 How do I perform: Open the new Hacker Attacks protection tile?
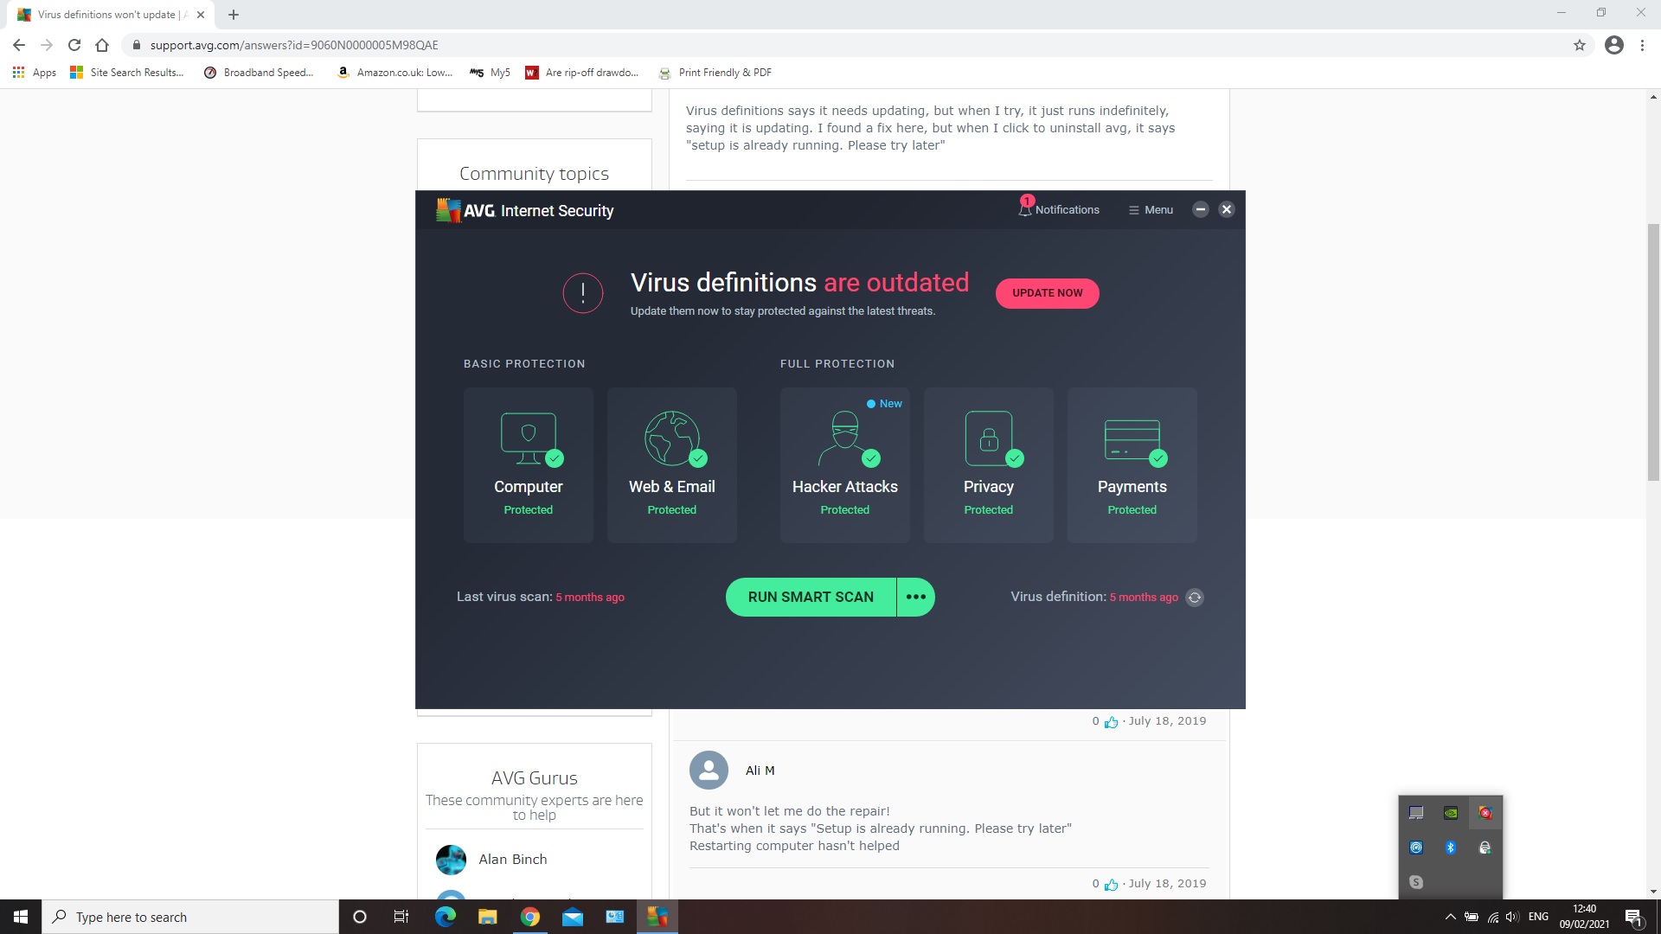(845, 465)
